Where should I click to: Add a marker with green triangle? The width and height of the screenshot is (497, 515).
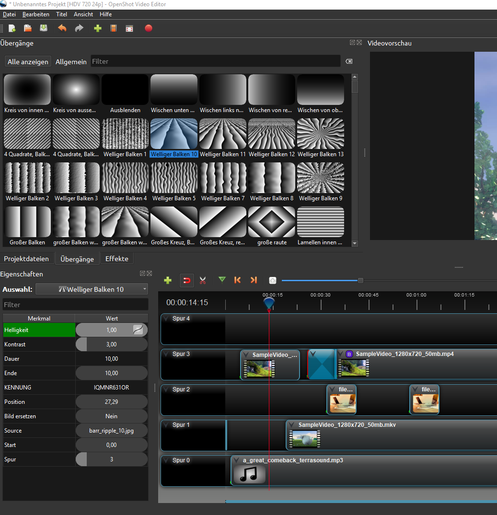[x=221, y=280]
